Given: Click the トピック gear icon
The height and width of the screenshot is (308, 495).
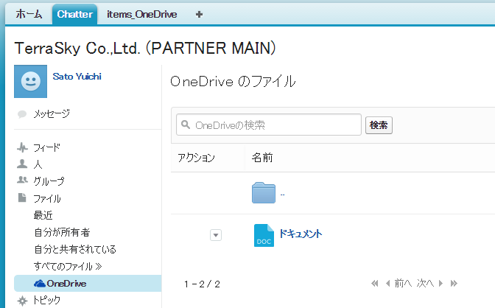Looking at the screenshot, I should click(x=22, y=301).
